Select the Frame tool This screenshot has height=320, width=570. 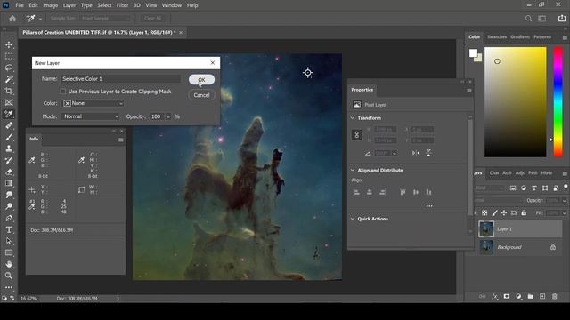pos(9,102)
